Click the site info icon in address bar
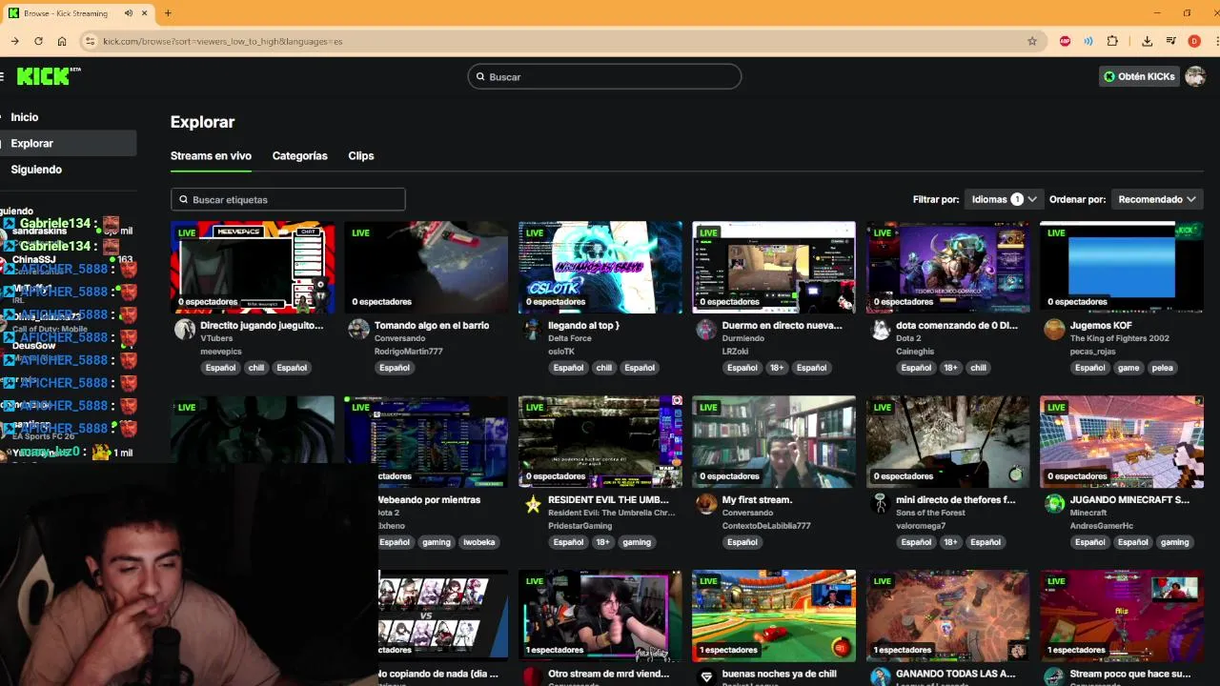The height and width of the screenshot is (686, 1220). point(91,41)
